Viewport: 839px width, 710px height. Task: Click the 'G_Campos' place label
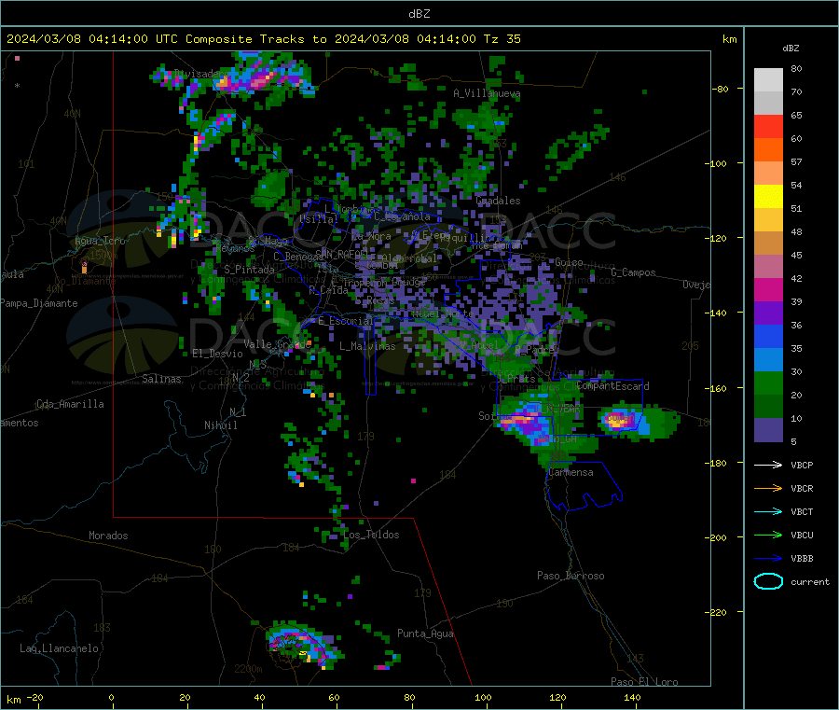coord(633,272)
